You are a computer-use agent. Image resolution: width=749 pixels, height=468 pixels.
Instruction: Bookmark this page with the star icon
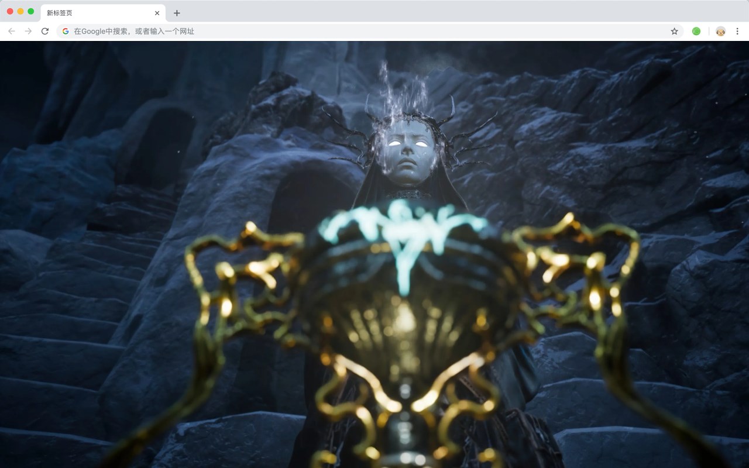[x=674, y=31]
